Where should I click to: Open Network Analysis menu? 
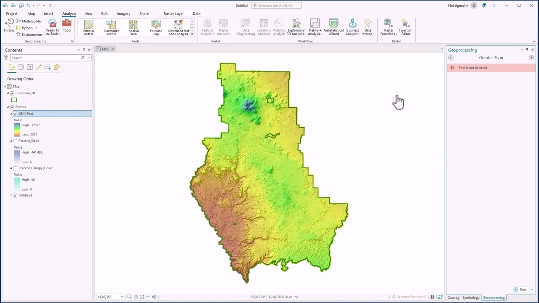tap(315, 27)
